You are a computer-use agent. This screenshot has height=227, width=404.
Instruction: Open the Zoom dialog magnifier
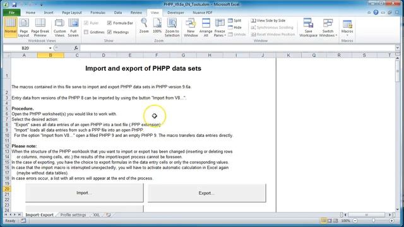pos(144,26)
